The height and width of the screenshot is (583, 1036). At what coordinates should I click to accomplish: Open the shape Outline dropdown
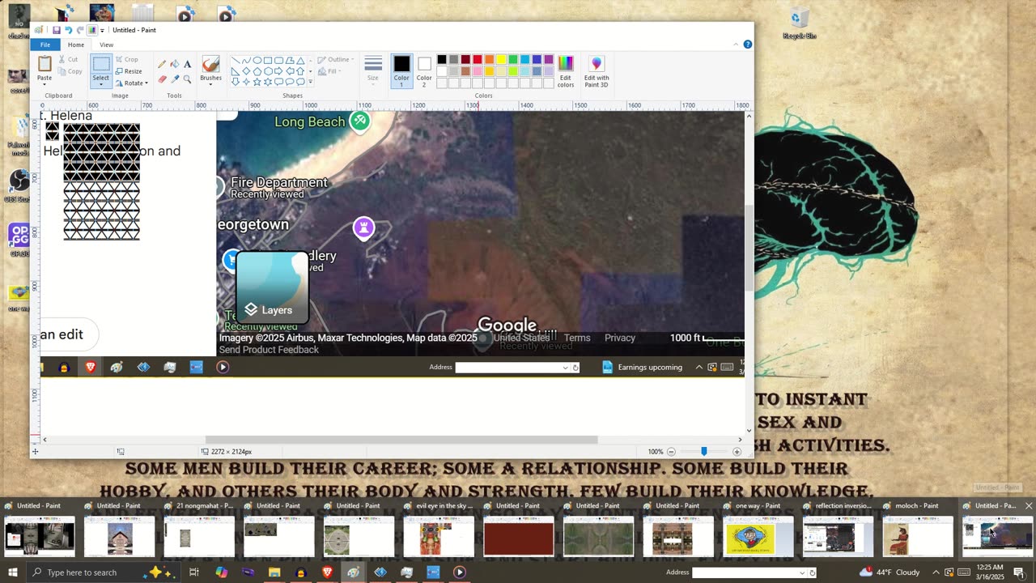[335, 59]
